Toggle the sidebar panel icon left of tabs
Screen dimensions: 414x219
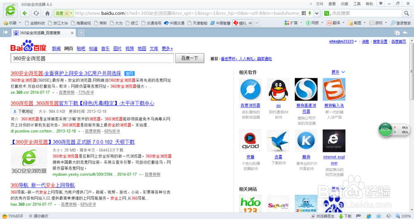[x=5, y=32]
